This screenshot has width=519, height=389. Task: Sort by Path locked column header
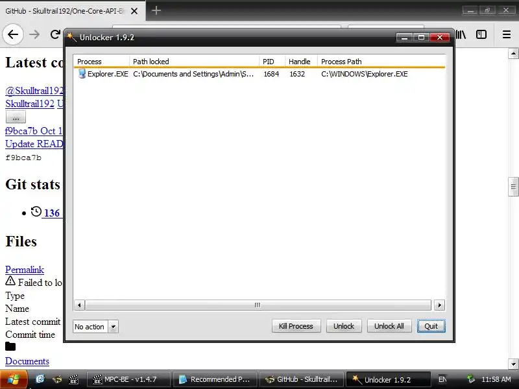(x=194, y=62)
